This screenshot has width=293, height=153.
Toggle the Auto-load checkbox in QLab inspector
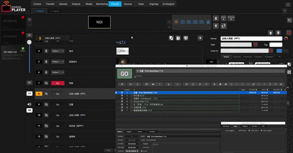click(x=142, y=147)
